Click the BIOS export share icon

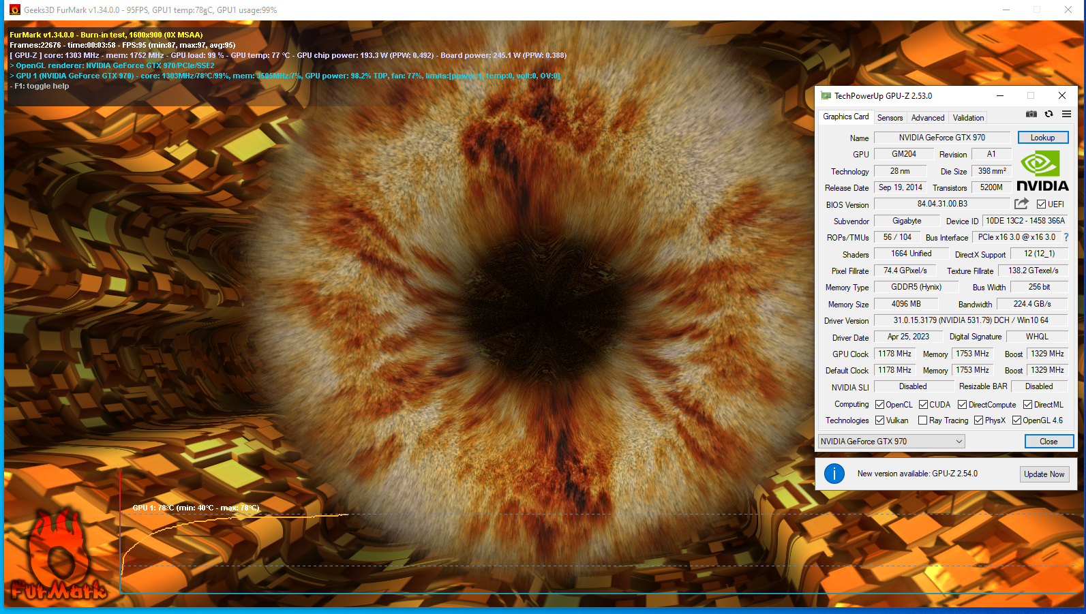point(1021,204)
